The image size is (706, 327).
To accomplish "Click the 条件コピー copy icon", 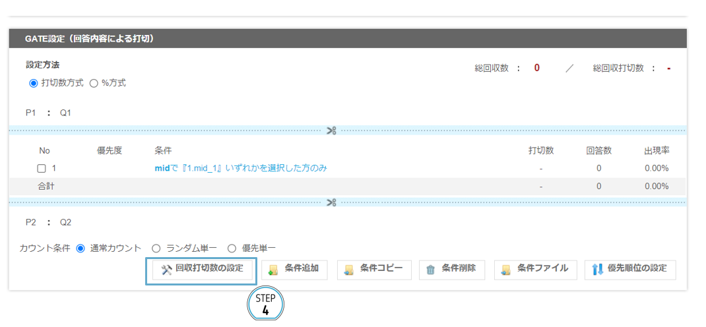I will [x=348, y=270].
